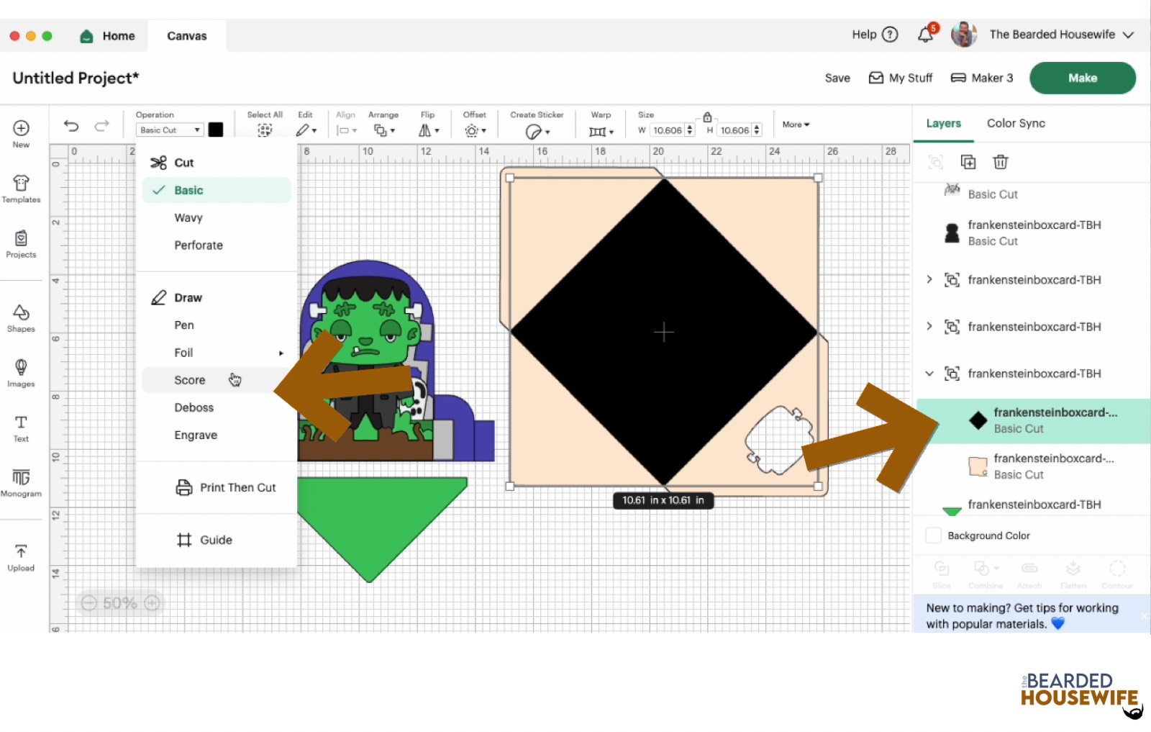Click the Upload icon

click(21, 557)
